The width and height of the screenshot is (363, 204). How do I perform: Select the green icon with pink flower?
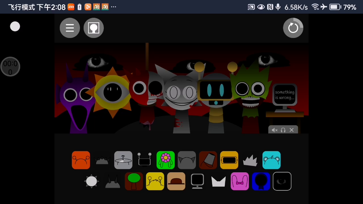tap(166, 160)
